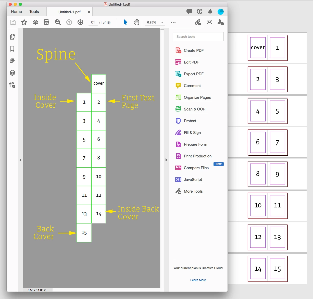This screenshot has height=299, width=313.
Task: Open the Protect tool
Action: [186, 121]
